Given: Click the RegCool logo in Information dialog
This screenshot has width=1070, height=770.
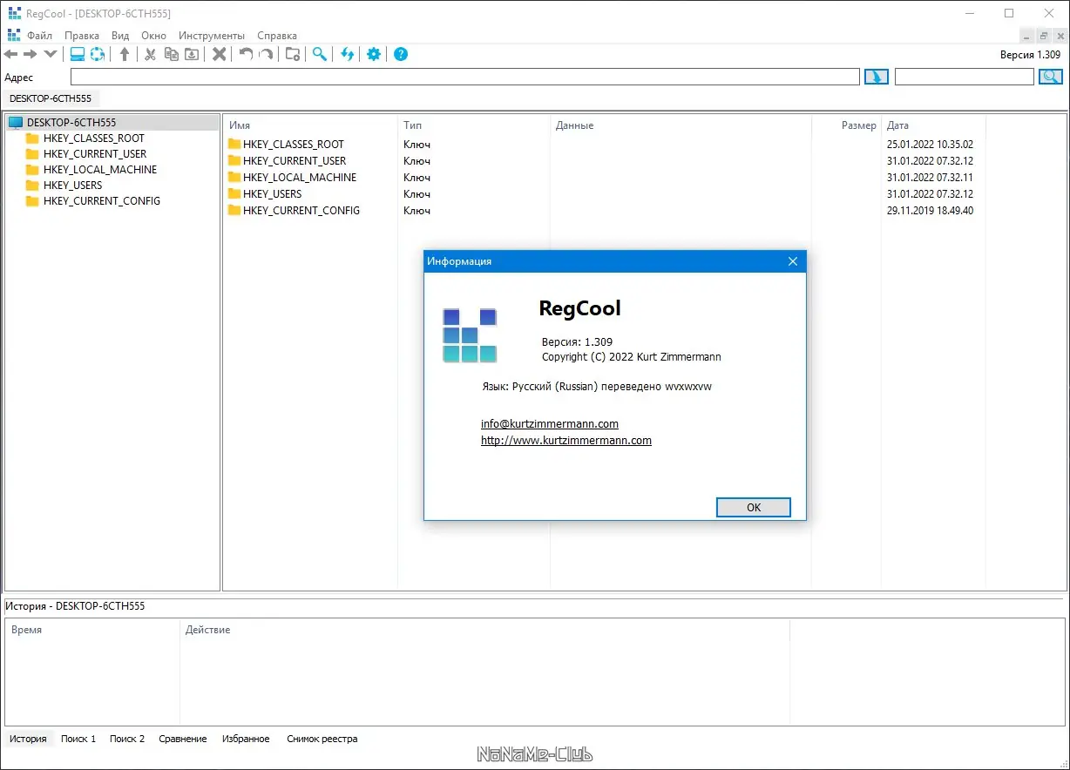Looking at the screenshot, I should pos(470,335).
